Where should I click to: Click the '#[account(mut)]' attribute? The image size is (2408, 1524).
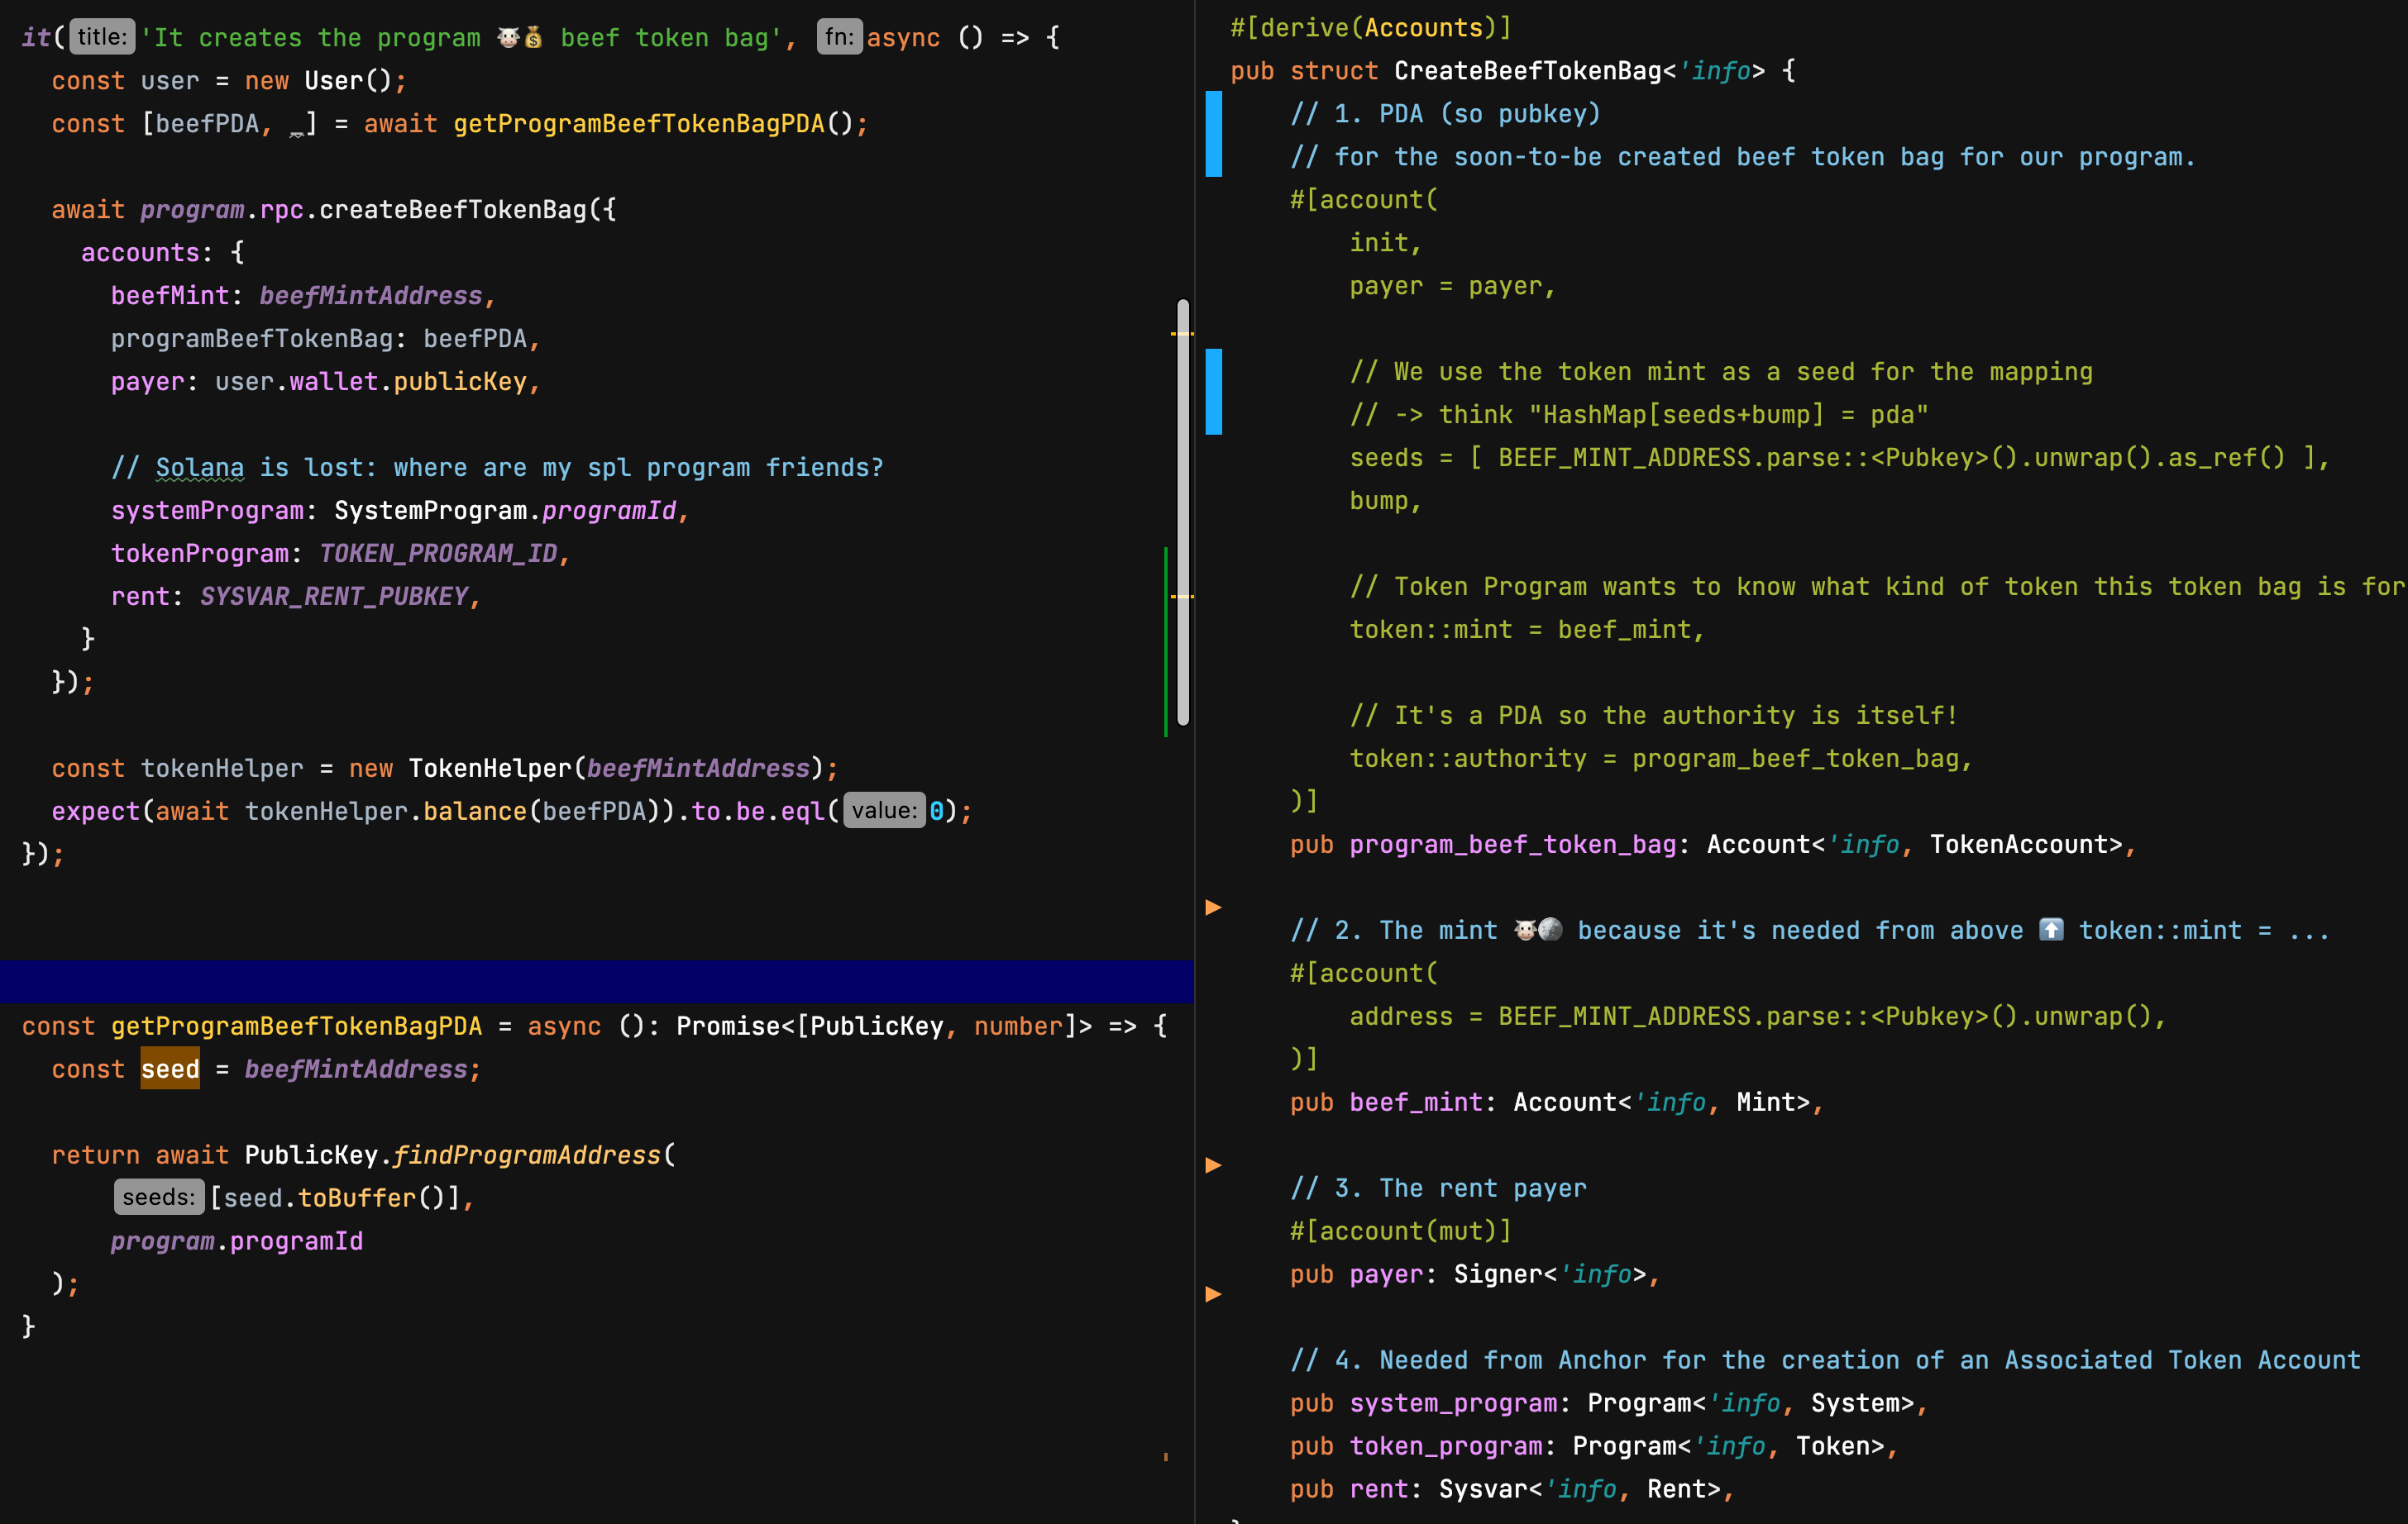pos(1401,1231)
